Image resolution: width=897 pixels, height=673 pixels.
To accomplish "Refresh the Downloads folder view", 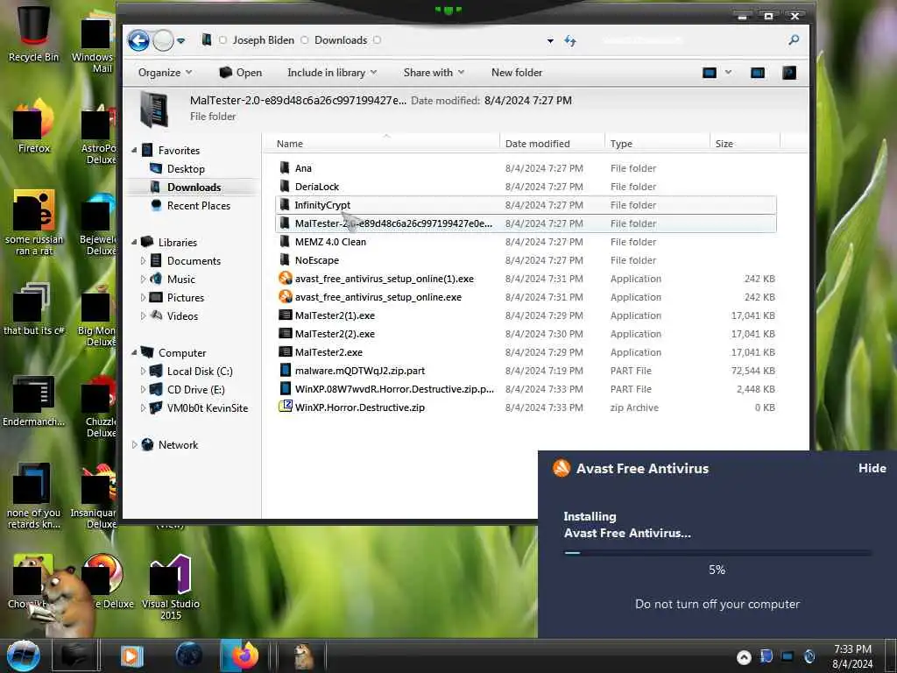I will [x=570, y=40].
